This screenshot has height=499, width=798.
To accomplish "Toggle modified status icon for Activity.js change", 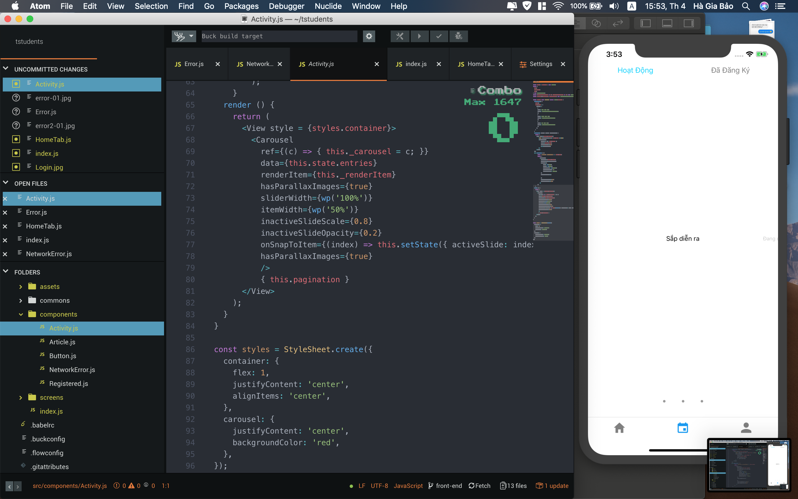I will pyautogui.click(x=16, y=84).
